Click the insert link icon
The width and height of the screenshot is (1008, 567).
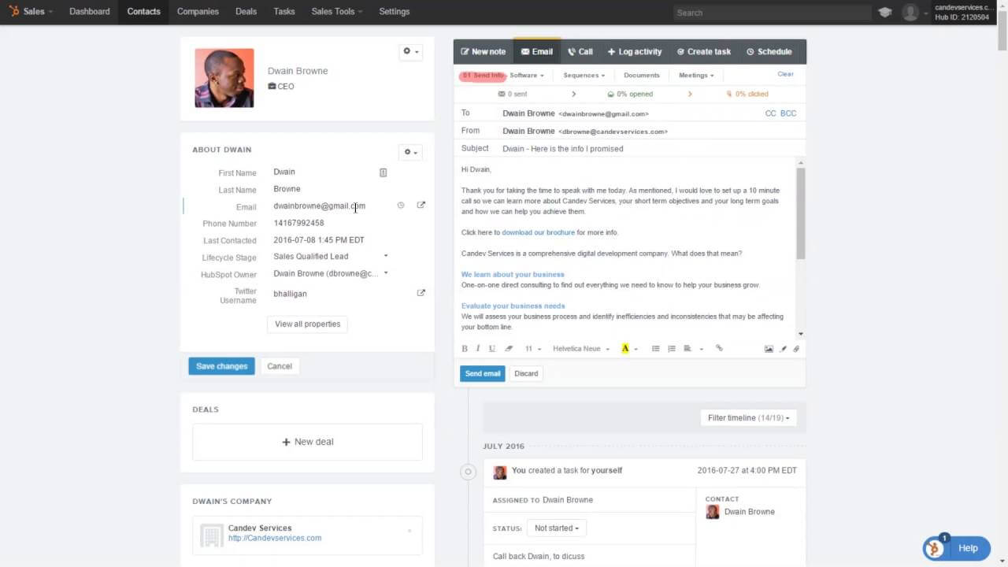719,348
